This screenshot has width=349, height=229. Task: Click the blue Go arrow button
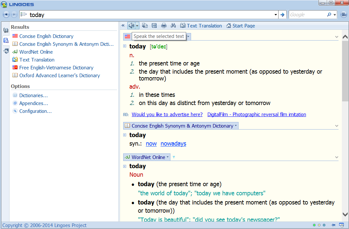click(x=282, y=15)
